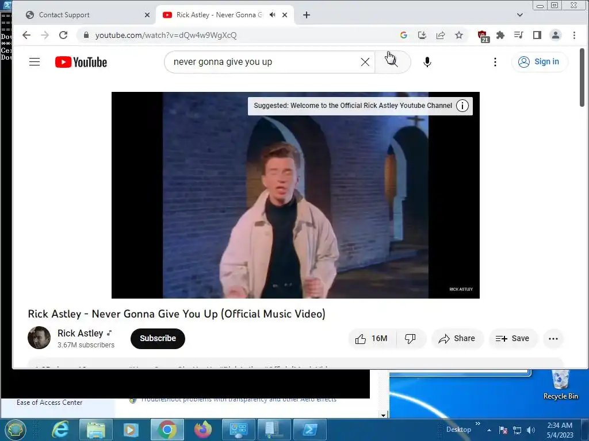Viewport: 589px width, 441px height.
Task: Start voice search with the microphone icon
Action: pyautogui.click(x=427, y=62)
